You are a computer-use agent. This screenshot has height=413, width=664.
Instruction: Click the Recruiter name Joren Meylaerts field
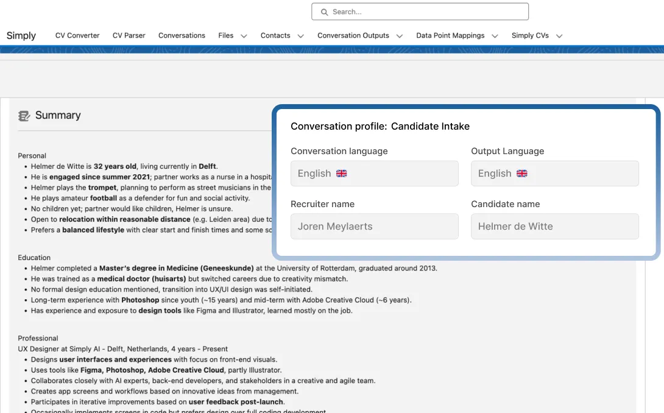click(x=375, y=226)
